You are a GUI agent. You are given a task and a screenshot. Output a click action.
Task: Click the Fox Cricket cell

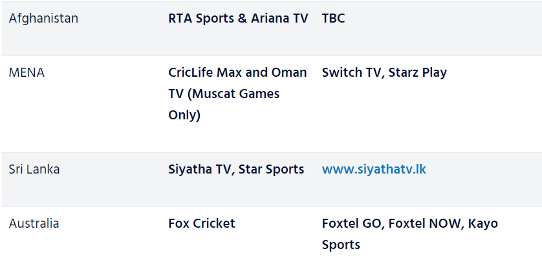(x=201, y=223)
